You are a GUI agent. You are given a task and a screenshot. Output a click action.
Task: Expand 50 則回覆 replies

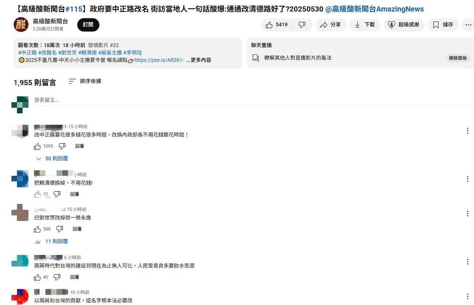point(52,159)
